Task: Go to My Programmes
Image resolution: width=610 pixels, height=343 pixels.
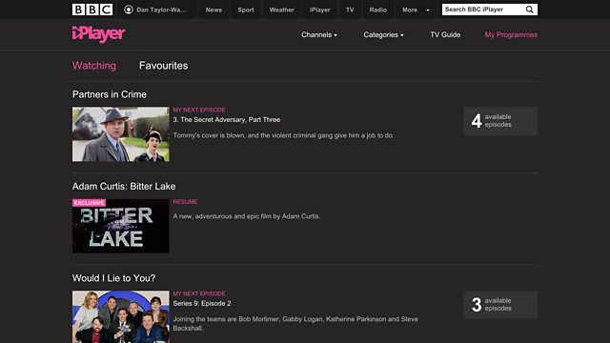Action: (x=511, y=34)
